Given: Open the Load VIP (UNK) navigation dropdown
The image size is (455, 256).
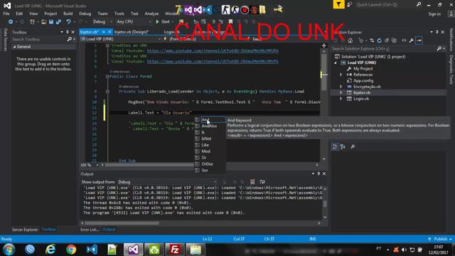Looking at the screenshot, I should pos(121,39).
